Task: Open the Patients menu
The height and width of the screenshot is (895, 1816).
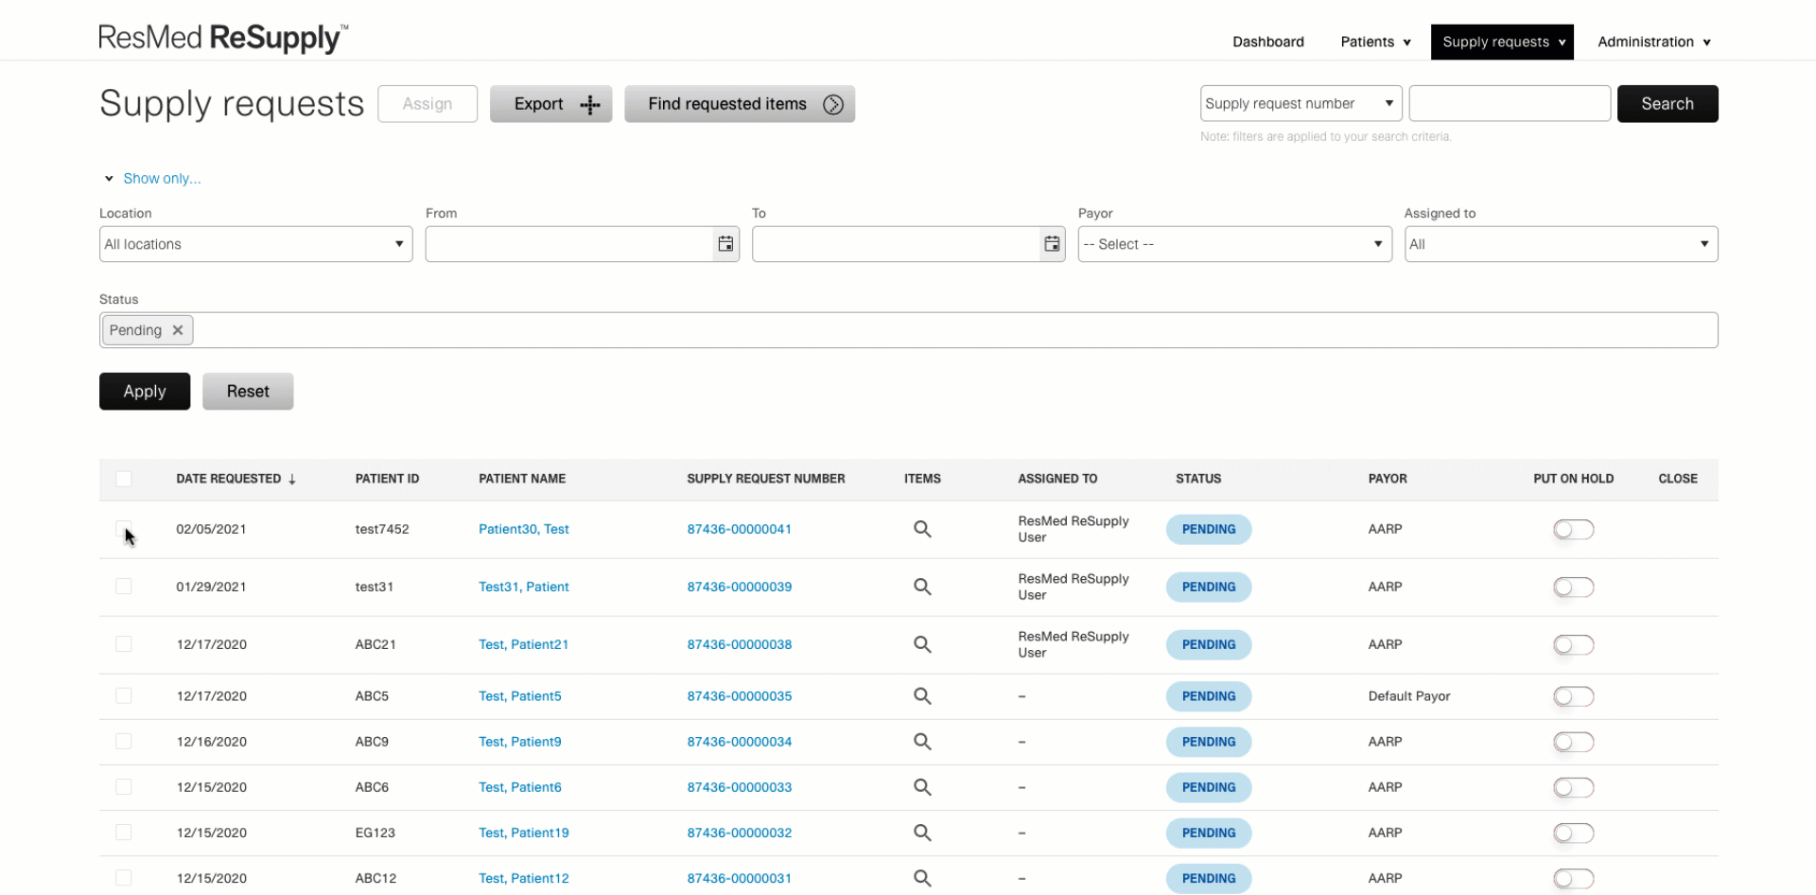Action: (x=1375, y=42)
